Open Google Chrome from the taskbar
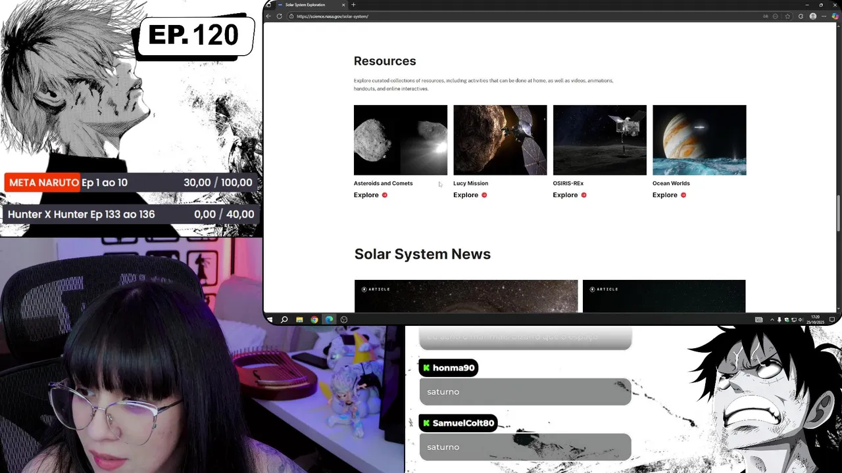 point(314,320)
